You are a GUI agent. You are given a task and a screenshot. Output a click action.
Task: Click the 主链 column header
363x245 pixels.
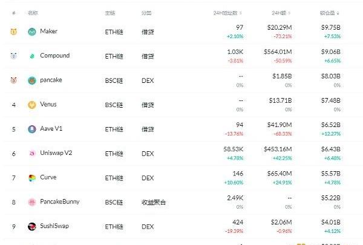pos(110,13)
